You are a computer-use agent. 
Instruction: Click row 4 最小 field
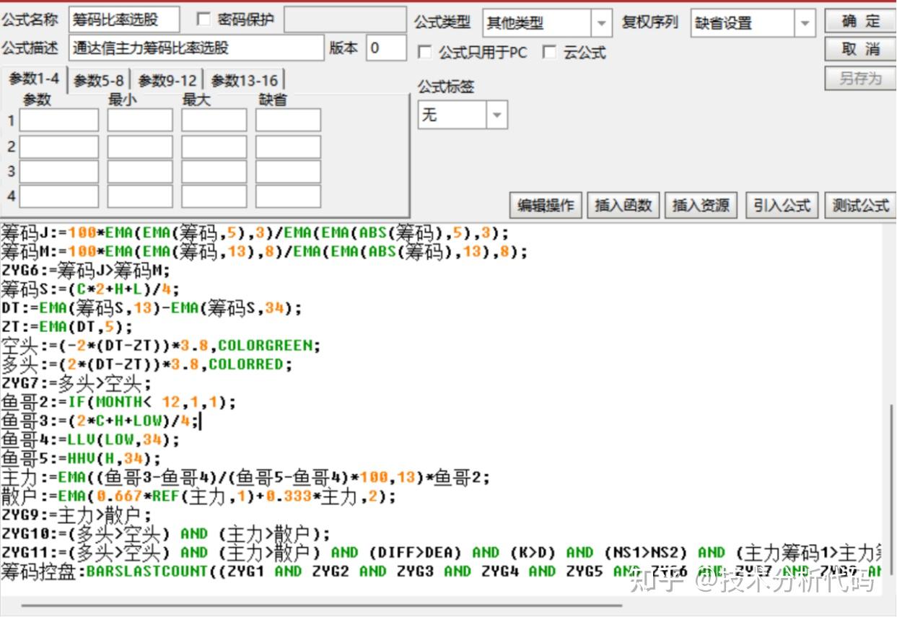coord(140,196)
